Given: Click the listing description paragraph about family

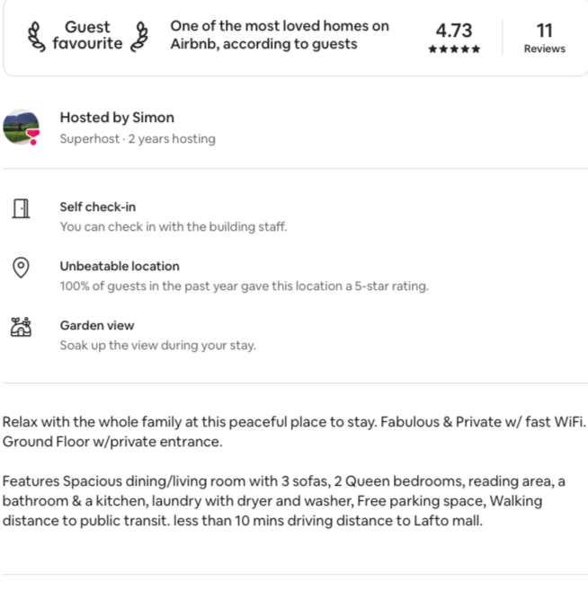Looking at the screenshot, I should coord(293,431).
